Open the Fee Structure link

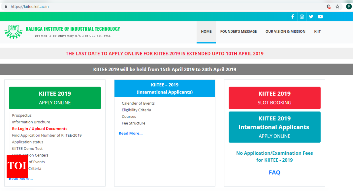pos(134,123)
